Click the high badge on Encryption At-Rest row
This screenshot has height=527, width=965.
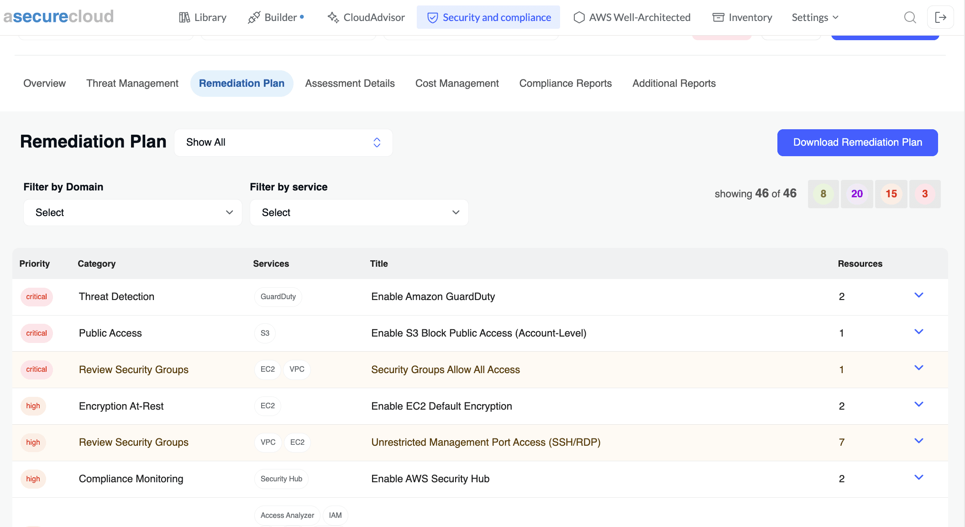[x=33, y=406]
